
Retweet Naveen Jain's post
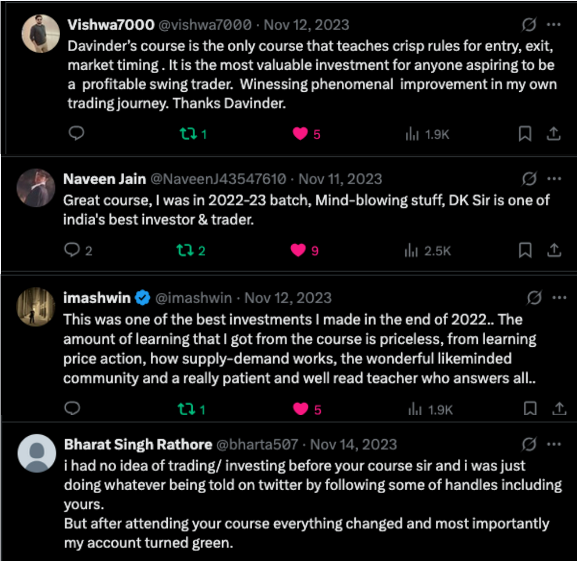[184, 250]
